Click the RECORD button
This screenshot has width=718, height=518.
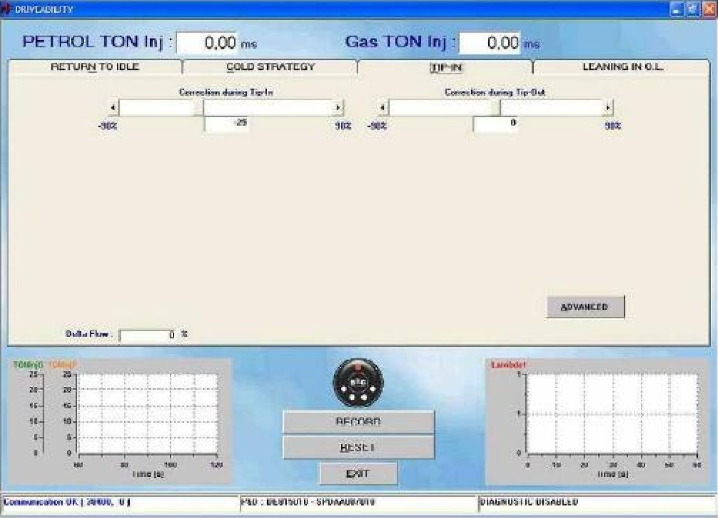tap(359, 422)
